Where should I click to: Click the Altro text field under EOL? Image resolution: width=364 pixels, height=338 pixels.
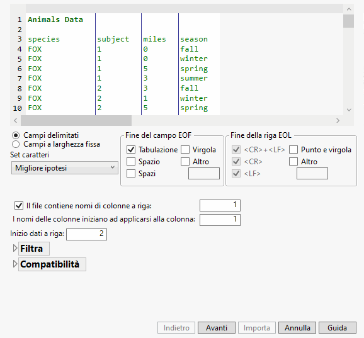(x=312, y=174)
